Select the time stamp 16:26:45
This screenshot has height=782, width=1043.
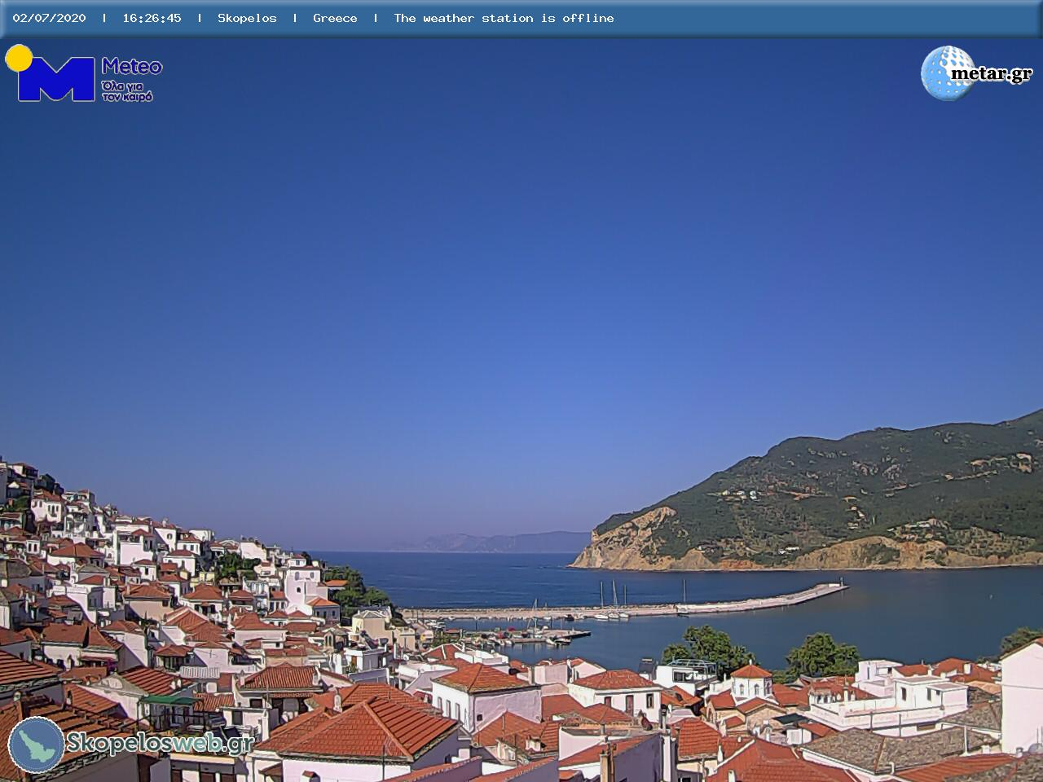(x=152, y=18)
